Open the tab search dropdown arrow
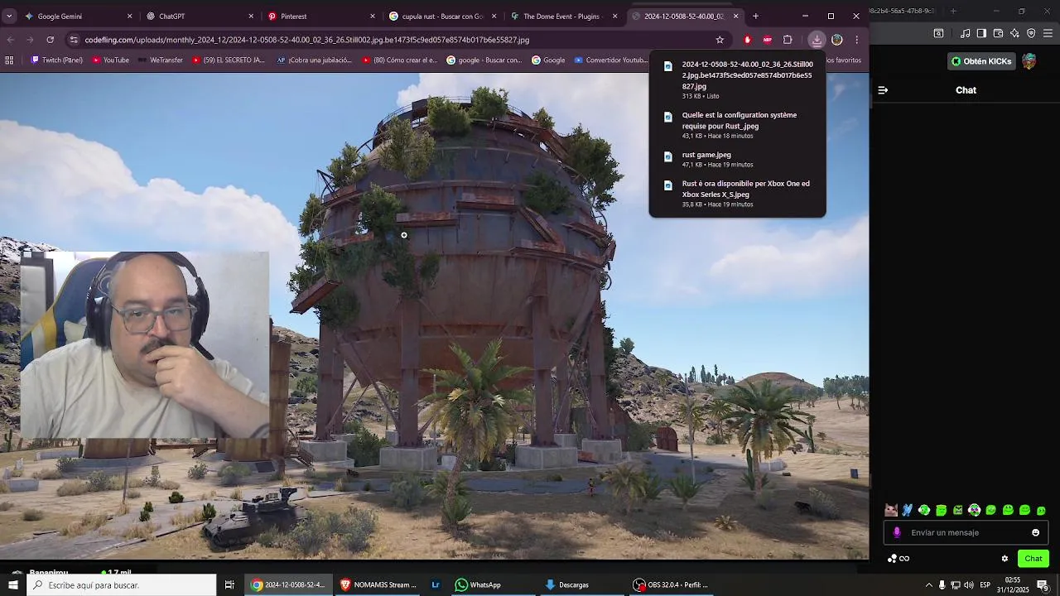1060x596 pixels. [x=9, y=16]
